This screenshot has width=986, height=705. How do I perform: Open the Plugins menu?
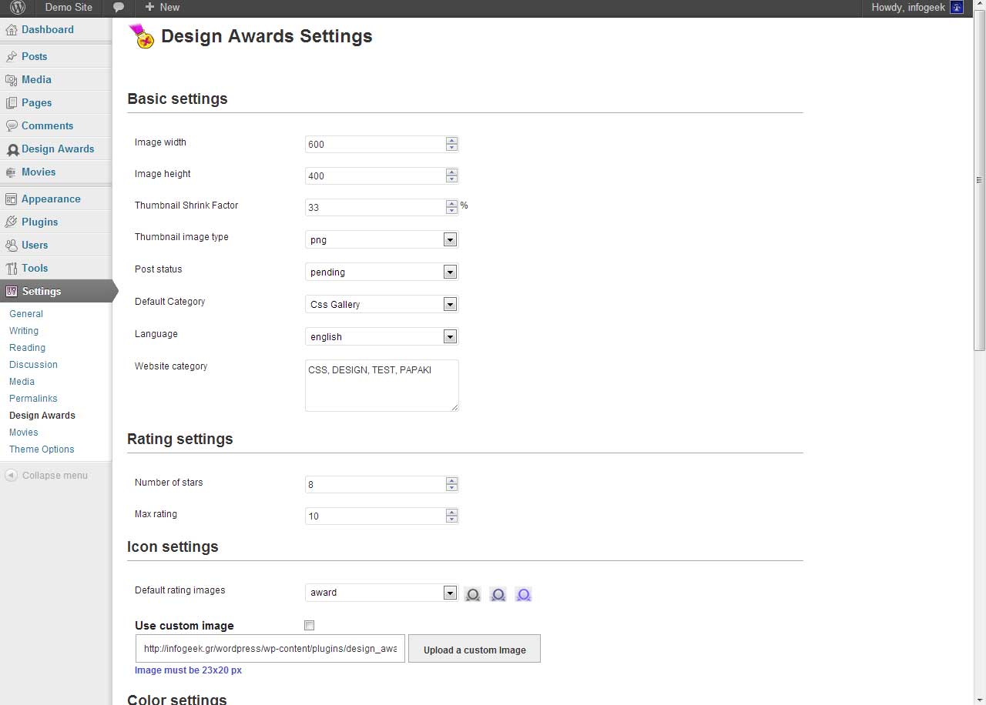[40, 222]
